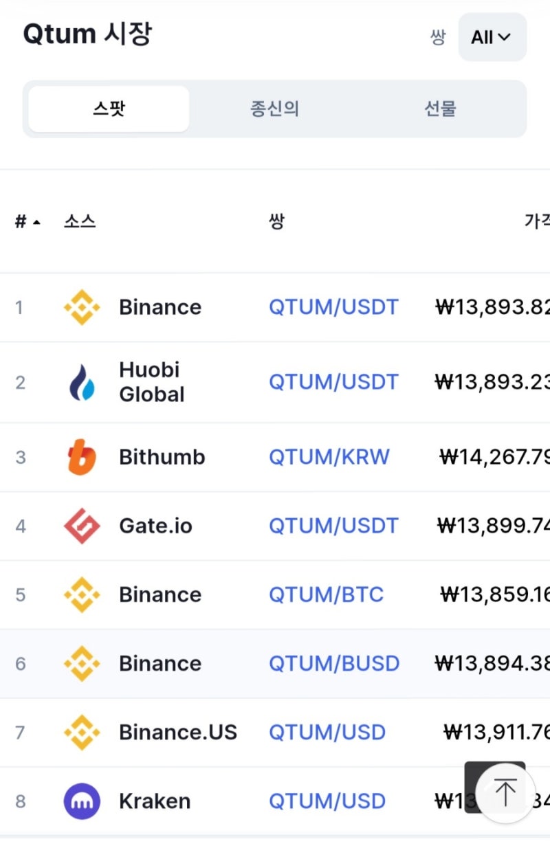Viewport: 550px width, 848px height.
Task: Click the Kraken purple logo
Action: 82,801
